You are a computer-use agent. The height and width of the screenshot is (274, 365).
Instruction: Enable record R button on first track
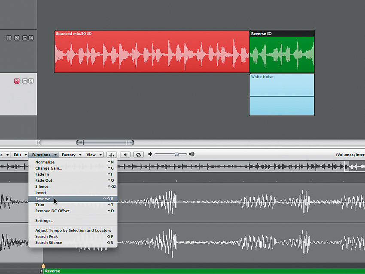pyautogui.click(x=17, y=38)
